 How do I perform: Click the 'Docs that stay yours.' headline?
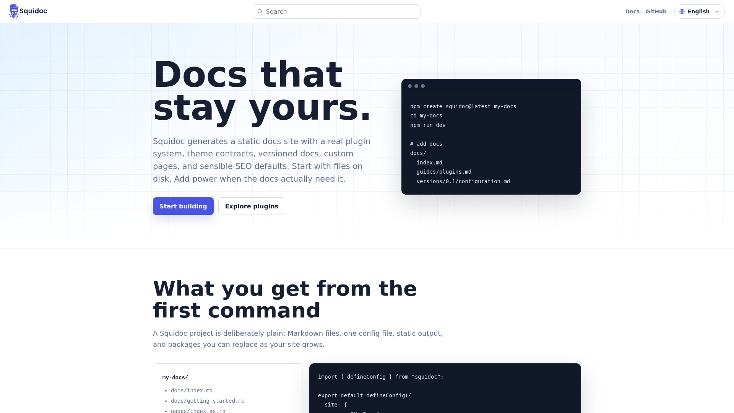coord(262,91)
